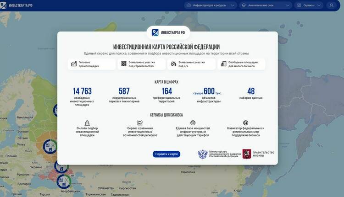Click the grid icon beside Сервисы
Viewport: 344px width, 197px height.
299,5
